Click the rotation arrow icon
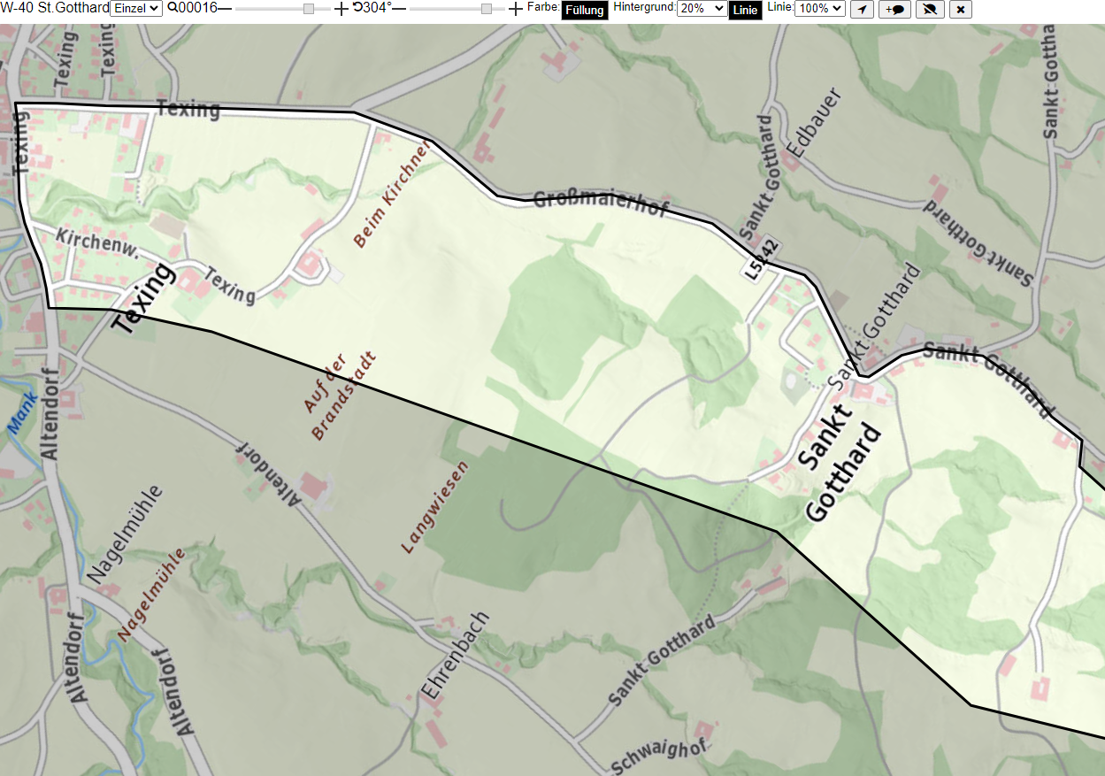 [x=357, y=8]
